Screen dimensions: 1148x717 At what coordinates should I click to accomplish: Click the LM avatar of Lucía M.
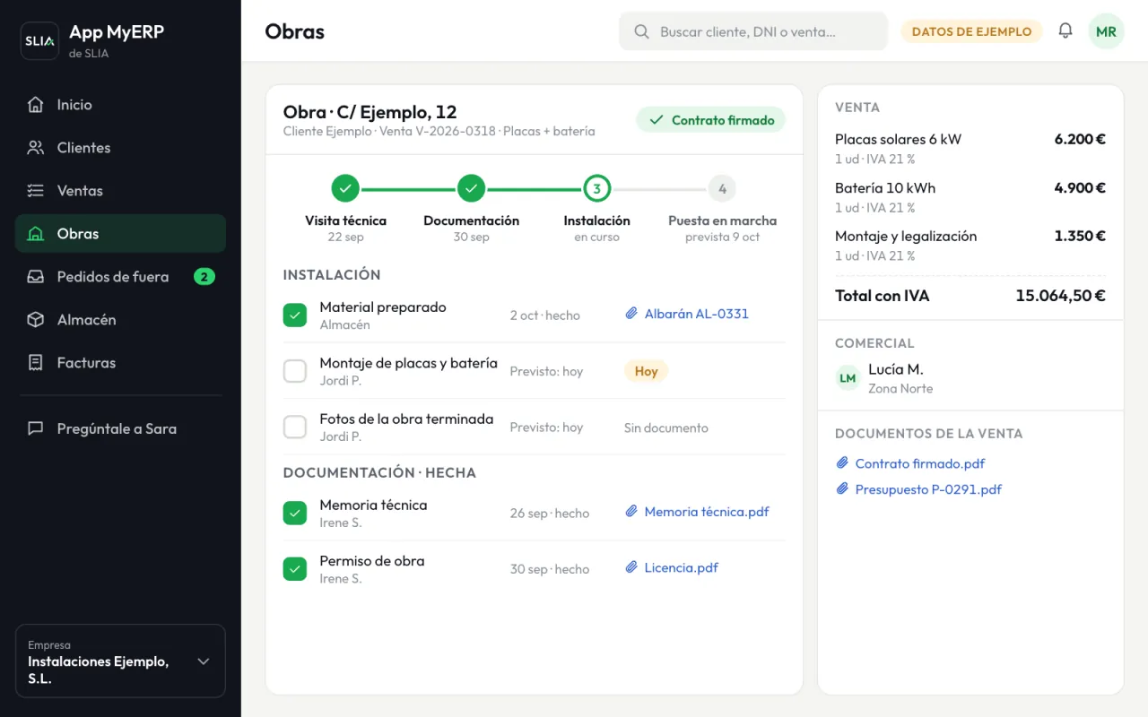[848, 378]
